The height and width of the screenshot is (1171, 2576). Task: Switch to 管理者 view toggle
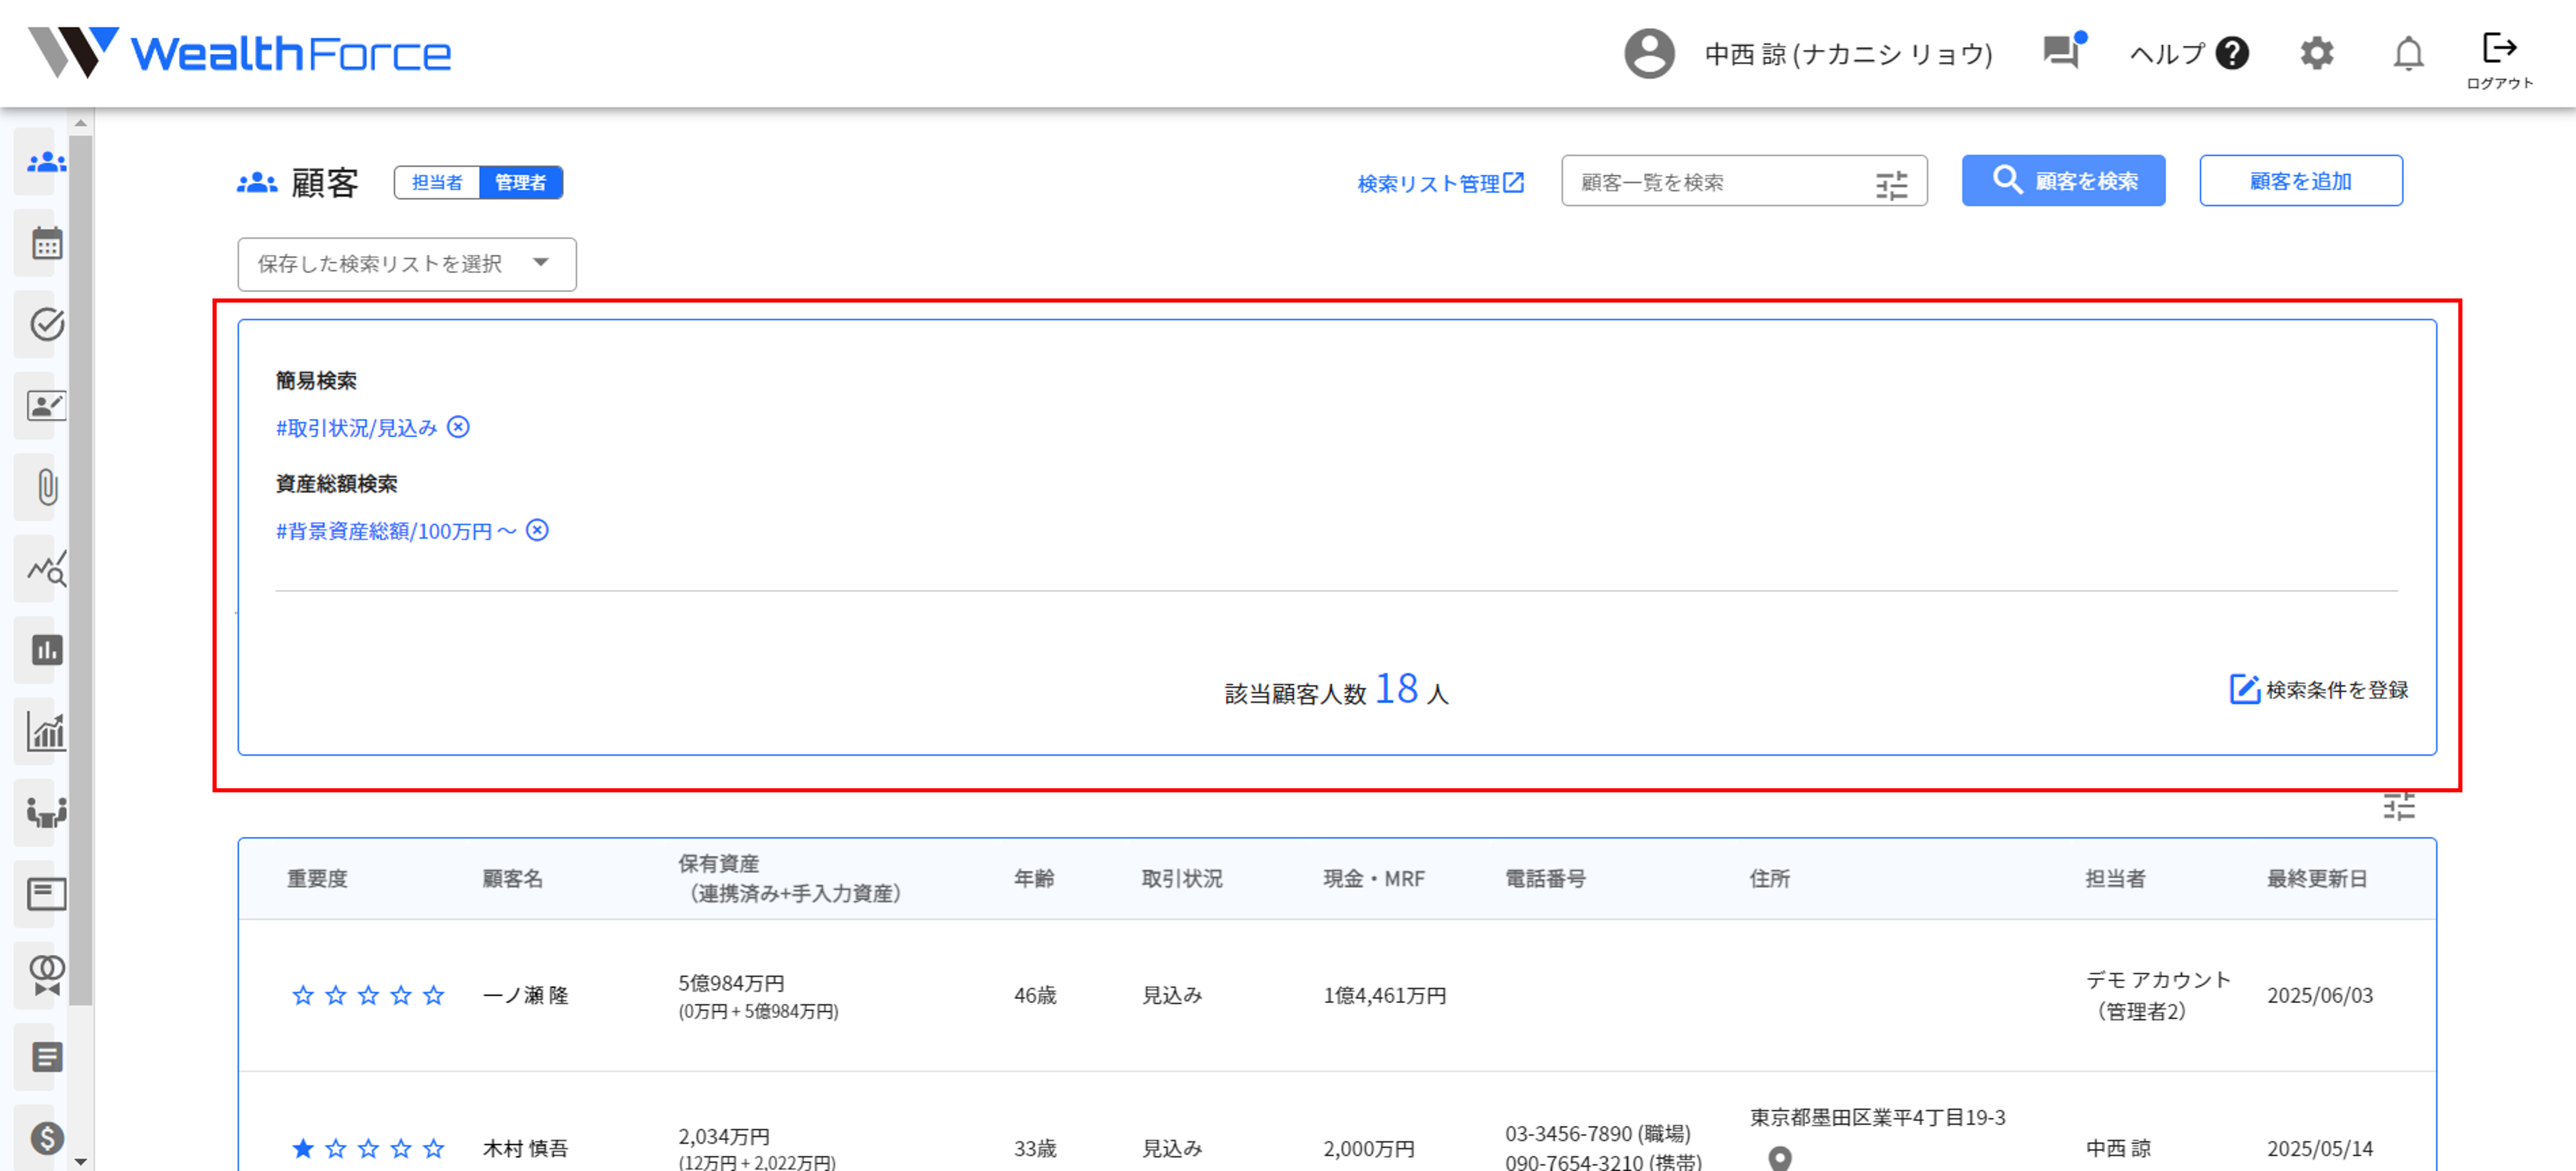coord(521,182)
